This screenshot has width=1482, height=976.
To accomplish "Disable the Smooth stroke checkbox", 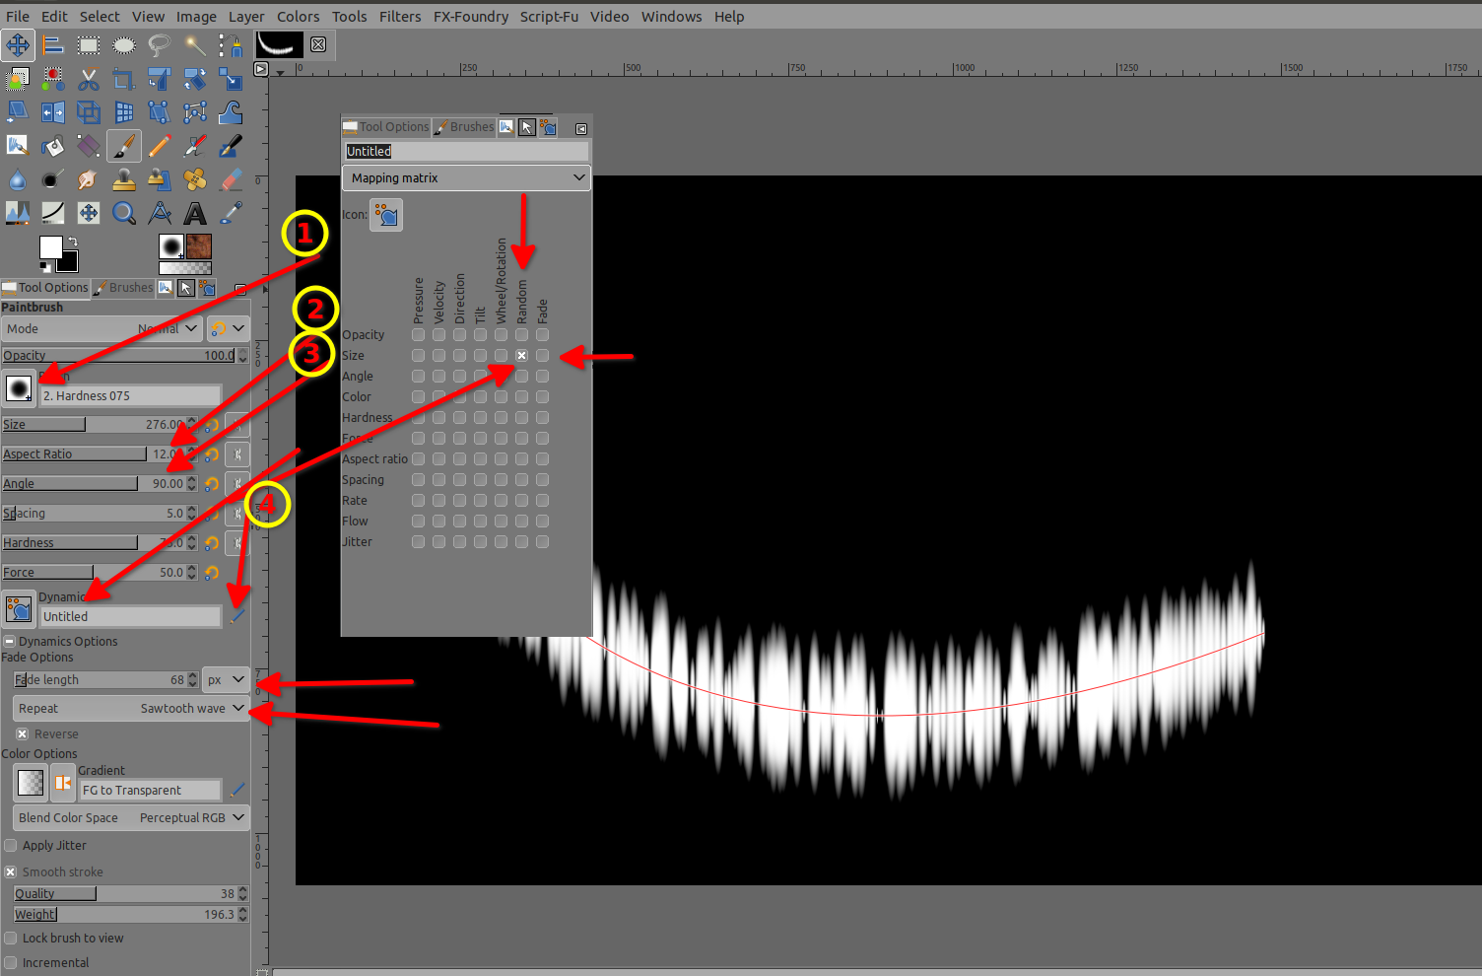I will click(11, 872).
